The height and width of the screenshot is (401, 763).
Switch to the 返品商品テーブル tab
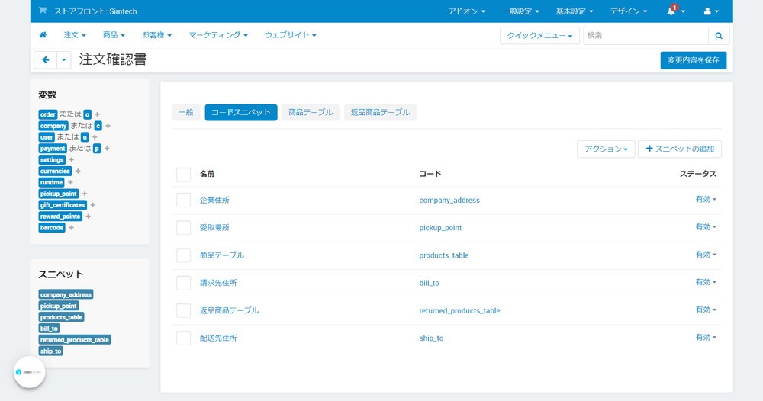380,112
